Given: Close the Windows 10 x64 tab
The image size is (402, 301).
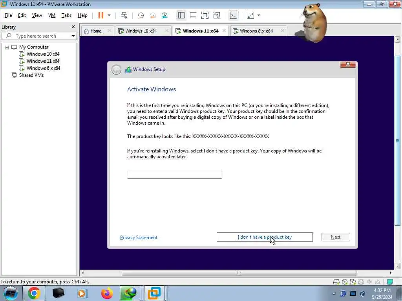Looking at the screenshot, I should [166, 31].
